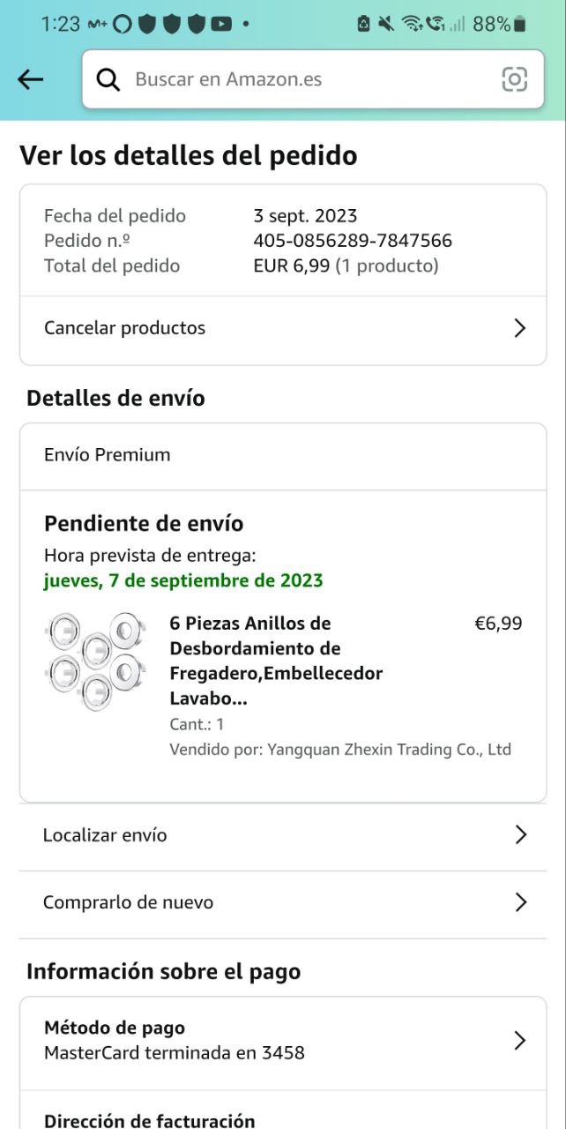Tap the YouTube status bar icon

[x=220, y=24]
